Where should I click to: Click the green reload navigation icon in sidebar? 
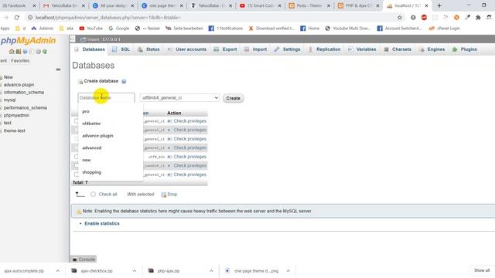point(45,52)
